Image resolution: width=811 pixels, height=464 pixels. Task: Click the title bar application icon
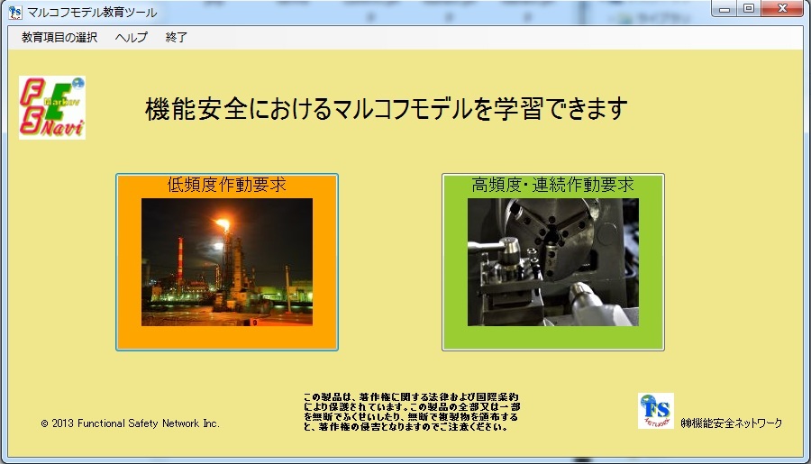pyautogui.click(x=15, y=12)
